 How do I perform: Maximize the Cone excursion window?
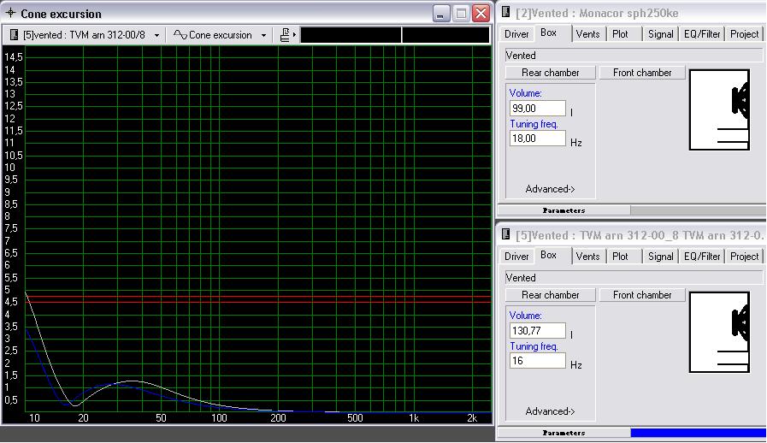tap(461, 13)
